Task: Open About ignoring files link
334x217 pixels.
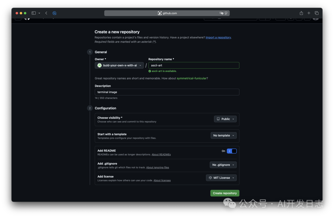Action: pyautogui.click(x=157, y=168)
